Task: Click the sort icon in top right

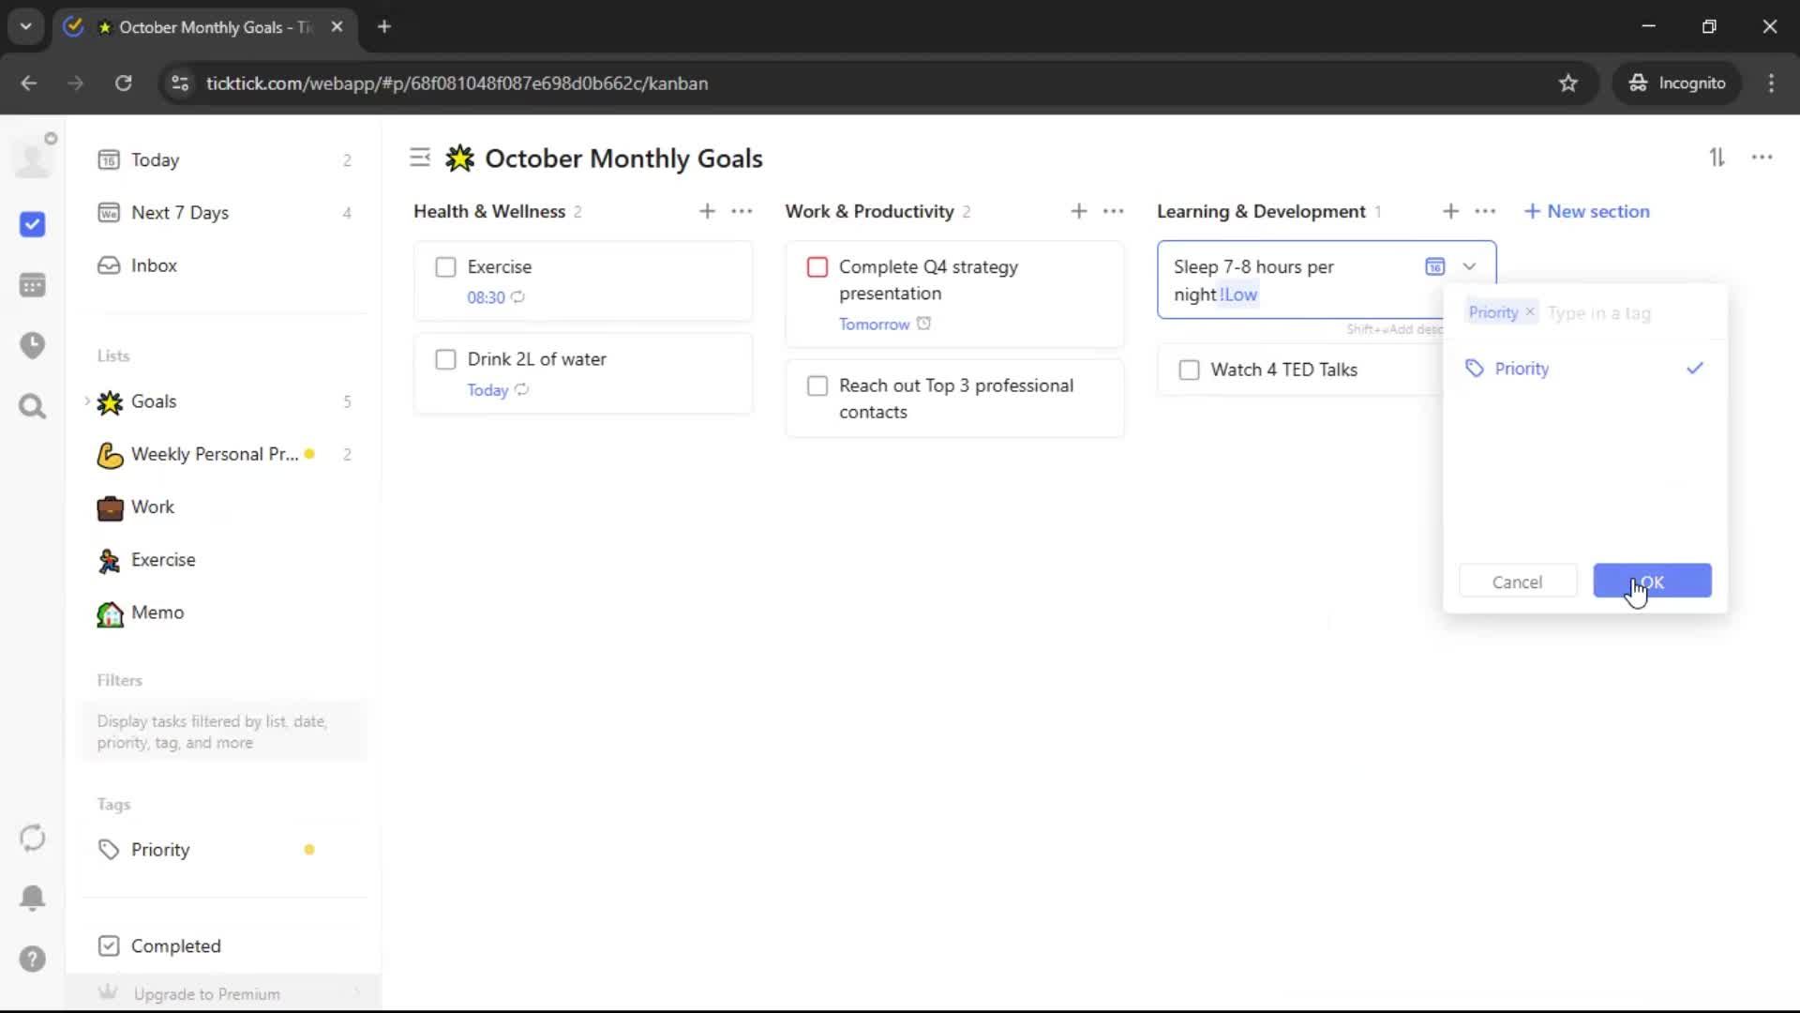Action: pyautogui.click(x=1717, y=158)
